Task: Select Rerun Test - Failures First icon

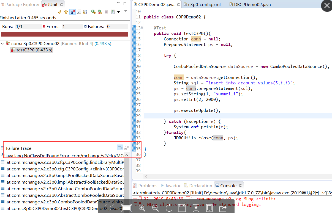Action: coord(100,12)
